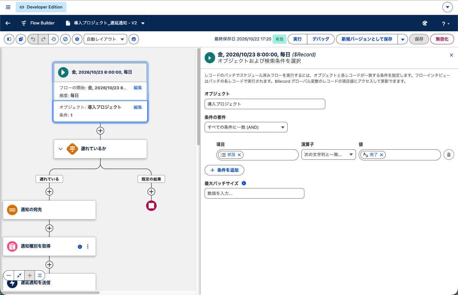Open the 演算子 operator dropdown
The image size is (458, 295).
[329, 155]
